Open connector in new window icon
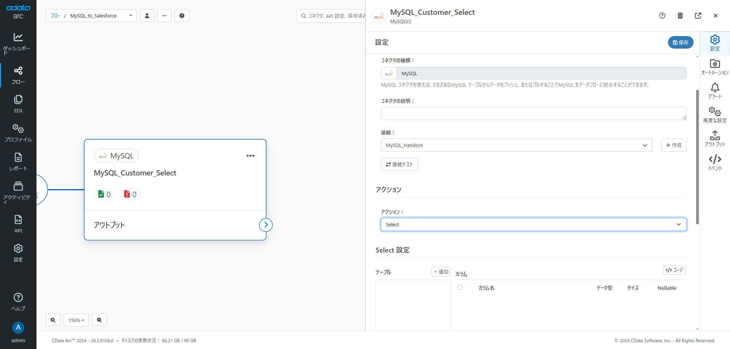The image size is (730, 349). point(698,16)
